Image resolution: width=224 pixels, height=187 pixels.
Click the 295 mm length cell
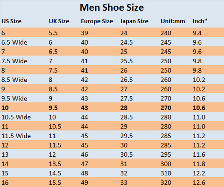[166, 154]
